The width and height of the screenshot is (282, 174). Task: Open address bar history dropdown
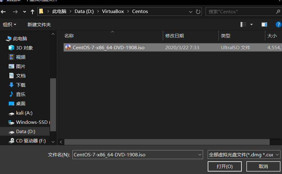[x=190, y=12]
